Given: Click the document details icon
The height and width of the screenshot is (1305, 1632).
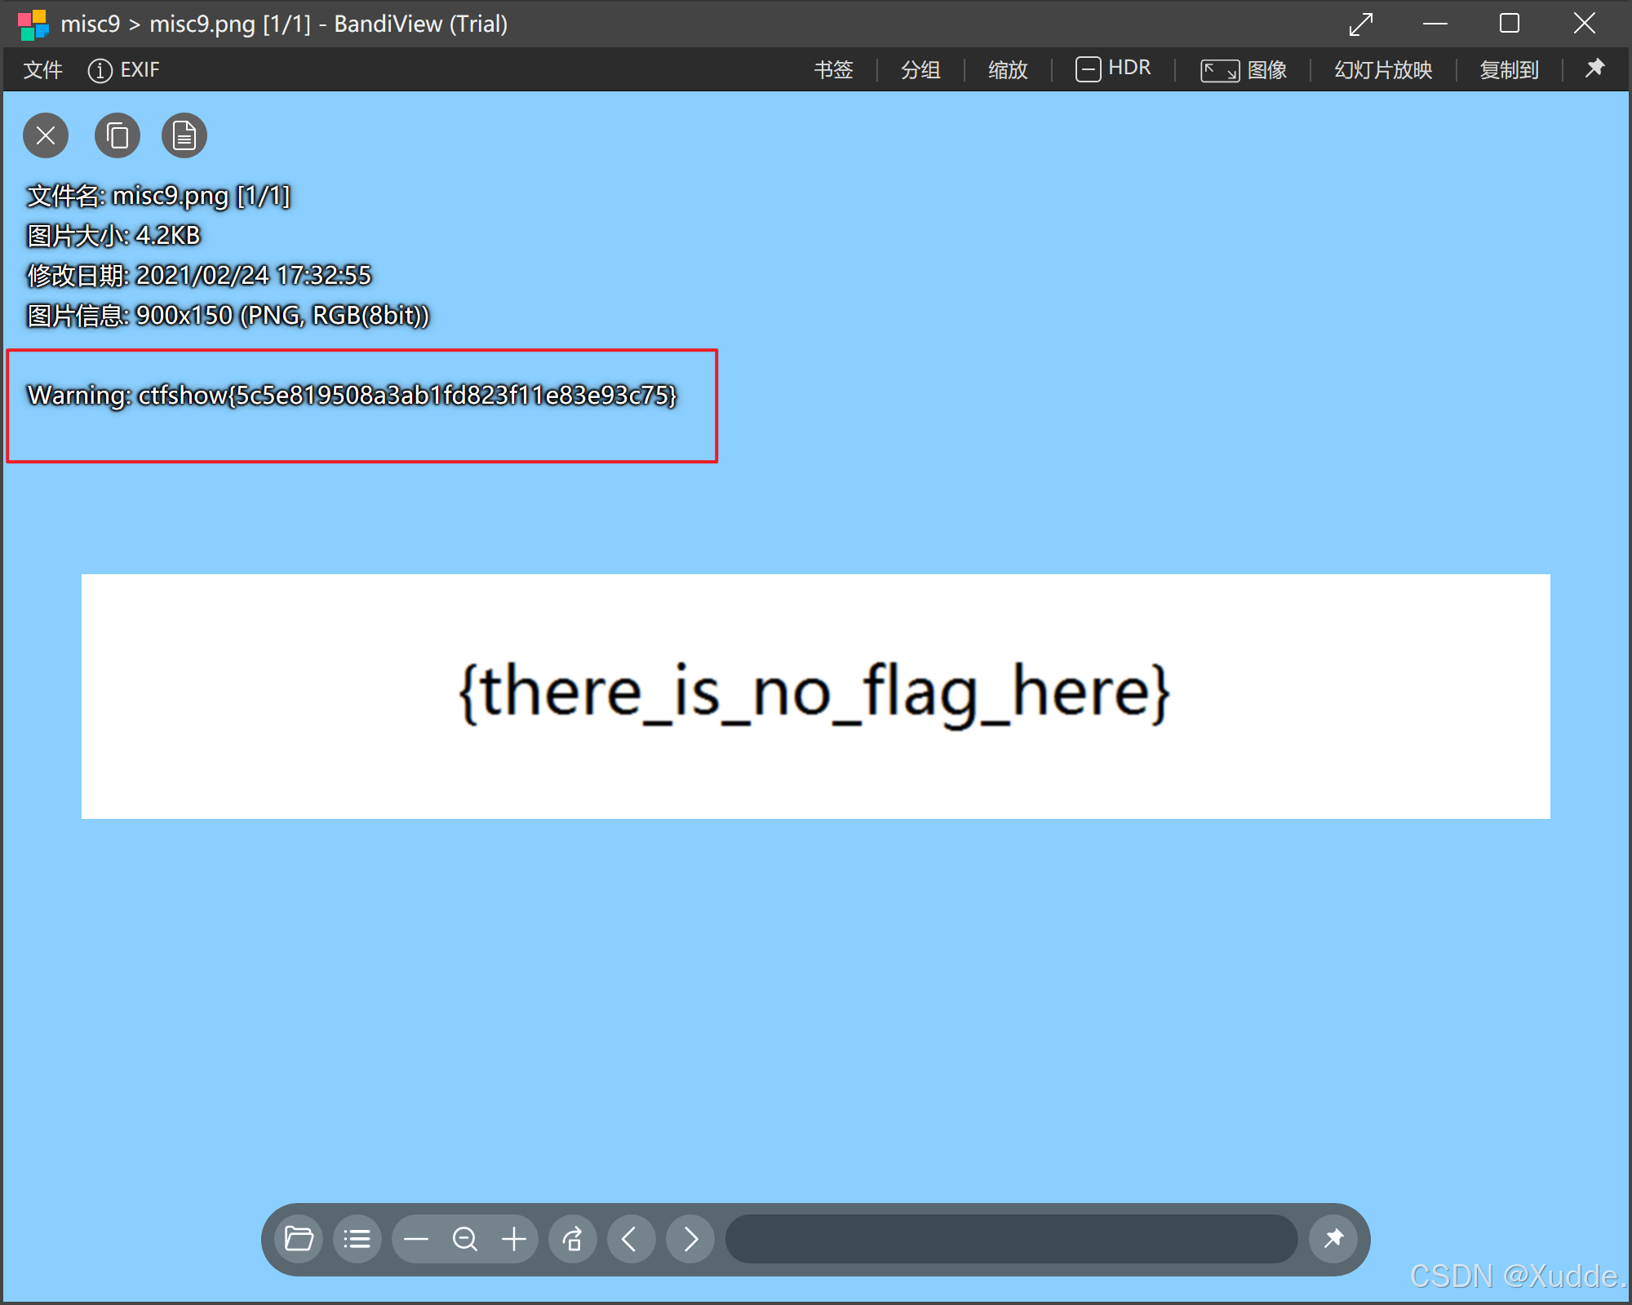Looking at the screenshot, I should click(x=184, y=135).
